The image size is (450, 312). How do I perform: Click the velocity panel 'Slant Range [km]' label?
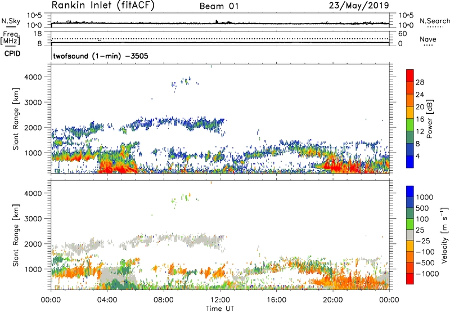pyautogui.click(x=16, y=235)
